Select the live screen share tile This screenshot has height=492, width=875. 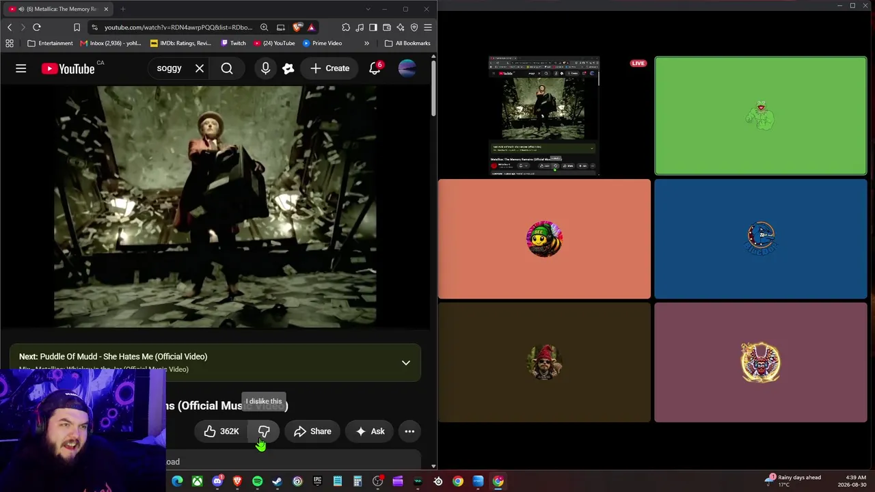point(544,116)
